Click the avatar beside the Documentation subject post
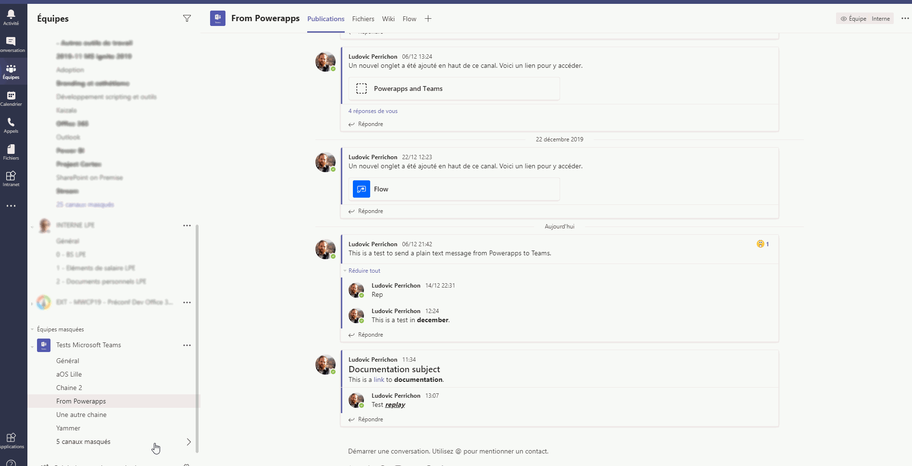This screenshot has width=912, height=466. tap(325, 365)
